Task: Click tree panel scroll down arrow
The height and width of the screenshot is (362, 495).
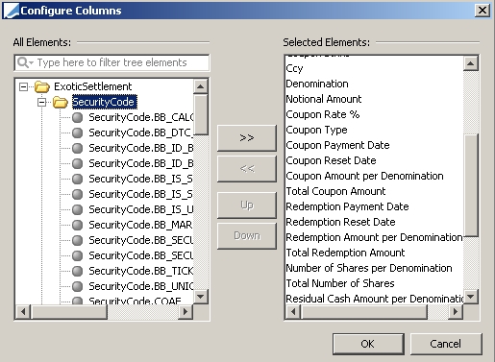Action: point(201,297)
